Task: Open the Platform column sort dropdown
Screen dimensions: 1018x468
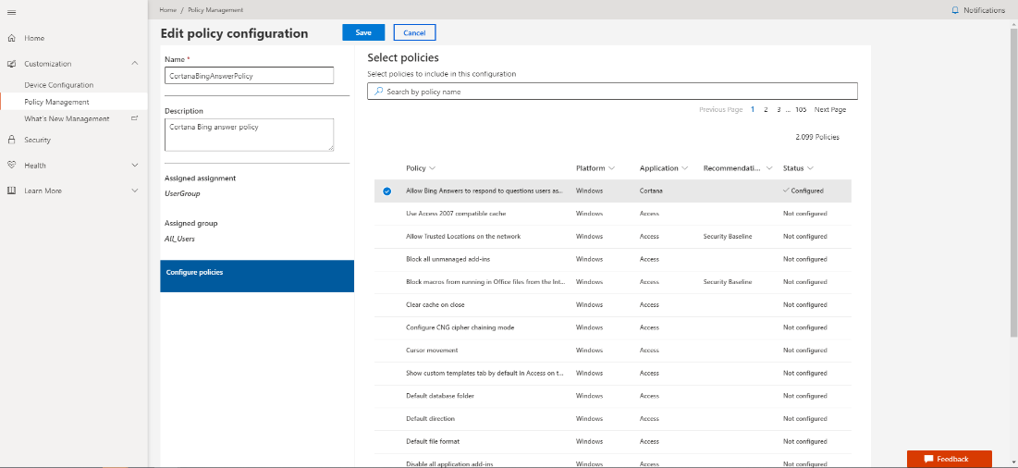Action: (611, 168)
